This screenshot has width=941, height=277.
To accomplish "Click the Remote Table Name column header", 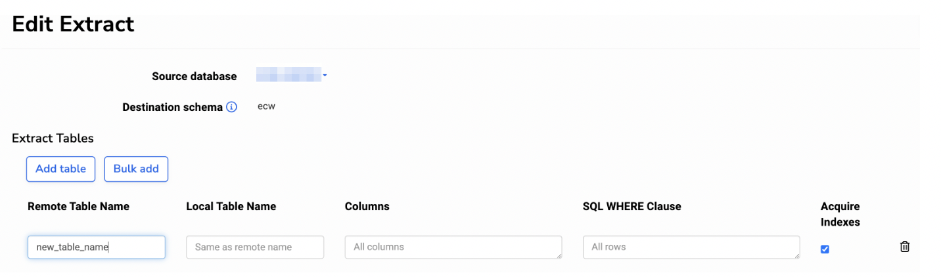I will coord(78,206).
